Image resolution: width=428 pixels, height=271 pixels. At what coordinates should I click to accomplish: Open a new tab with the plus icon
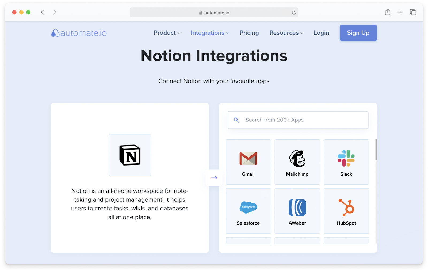pyautogui.click(x=400, y=12)
